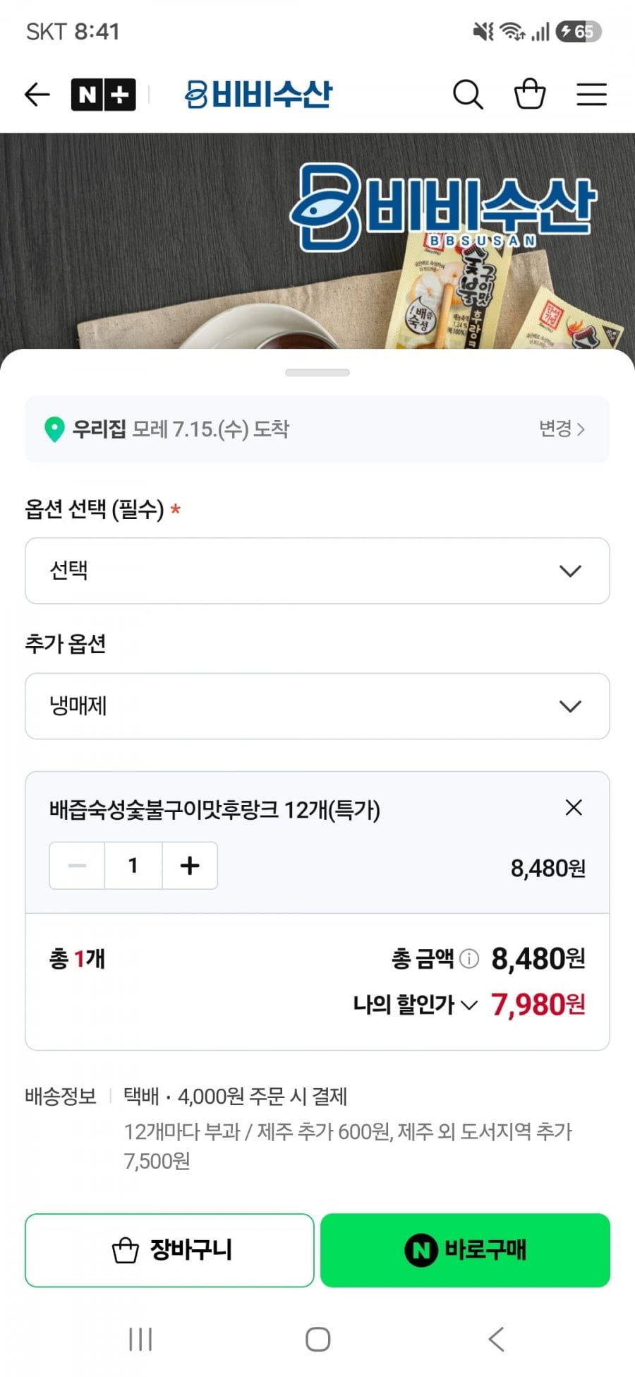Tap the Android home button
The width and height of the screenshot is (635, 1377).
tap(317, 1339)
